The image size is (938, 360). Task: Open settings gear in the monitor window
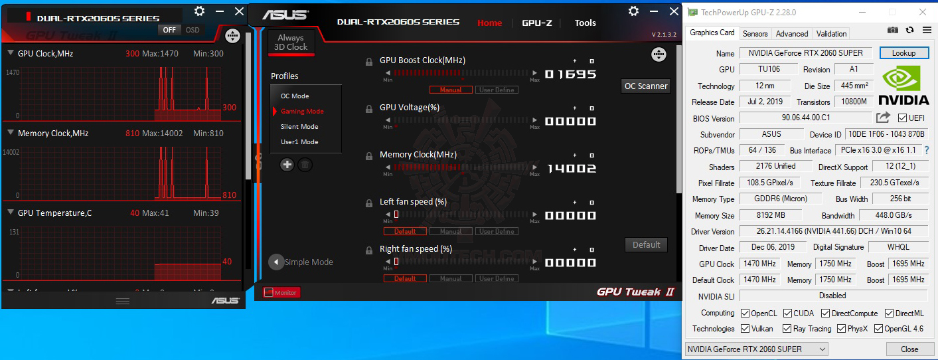200,11
